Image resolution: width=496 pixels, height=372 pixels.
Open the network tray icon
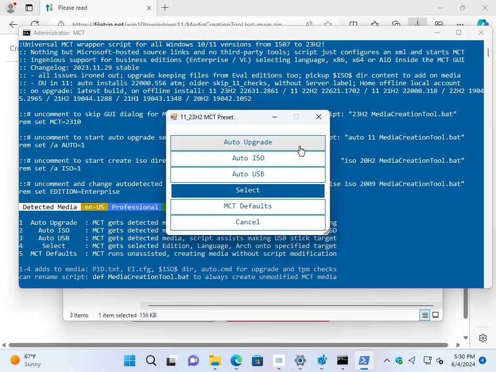427,360
